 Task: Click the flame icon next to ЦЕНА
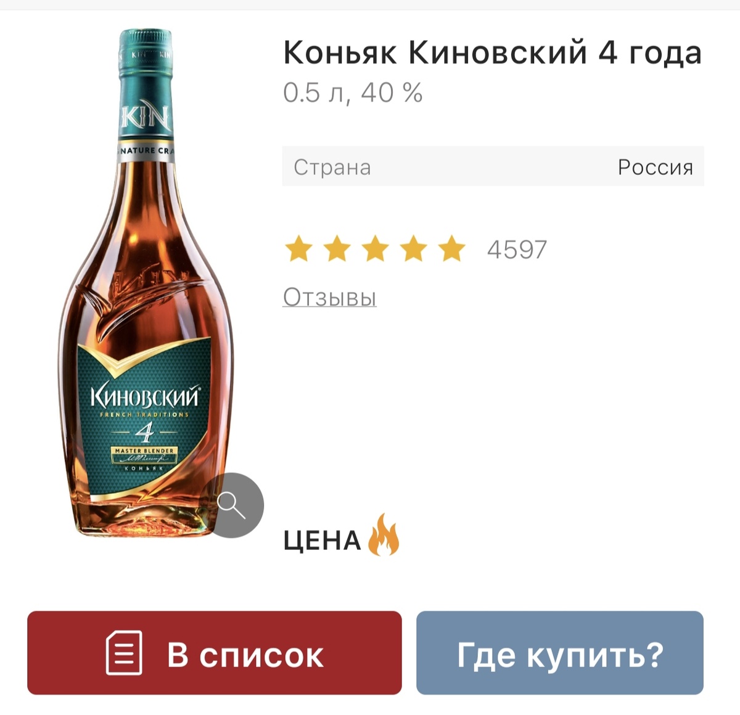(384, 535)
